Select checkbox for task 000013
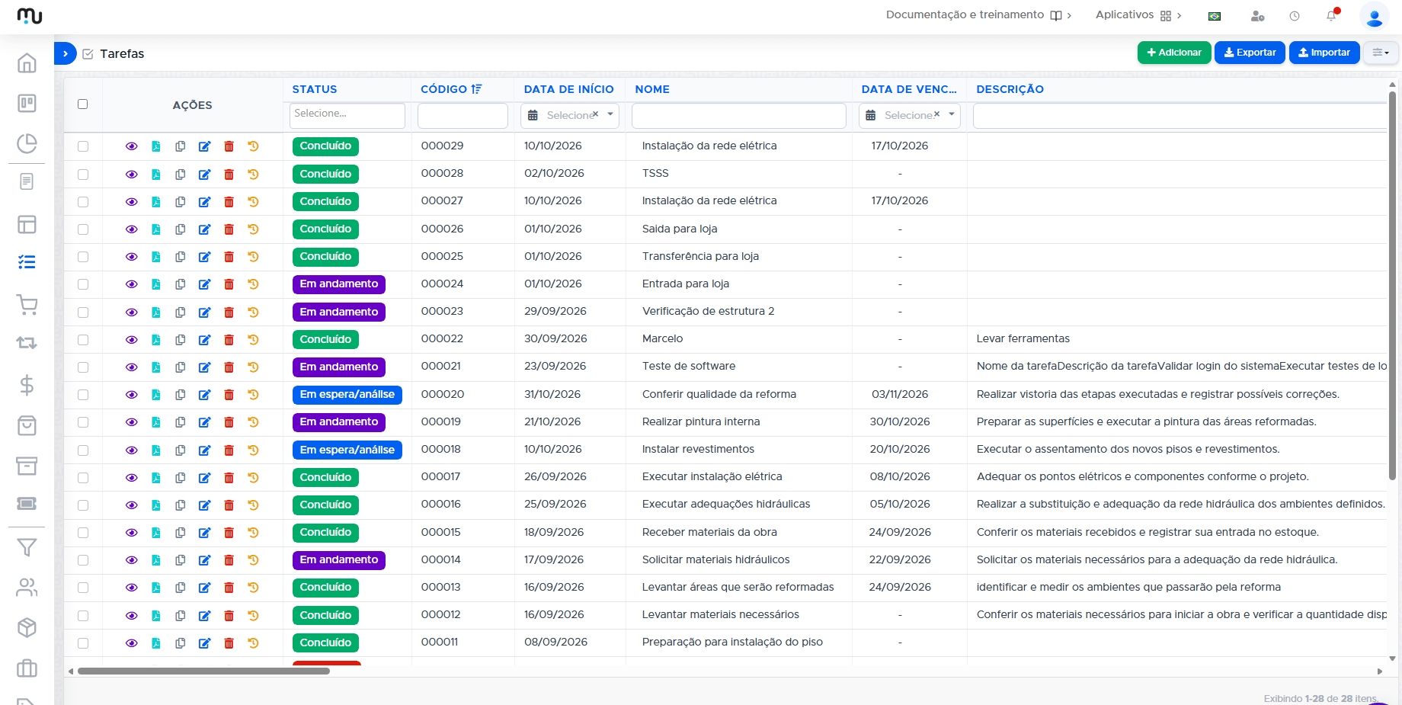The width and height of the screenshot is (1402, 705). [x=83, y=588]
